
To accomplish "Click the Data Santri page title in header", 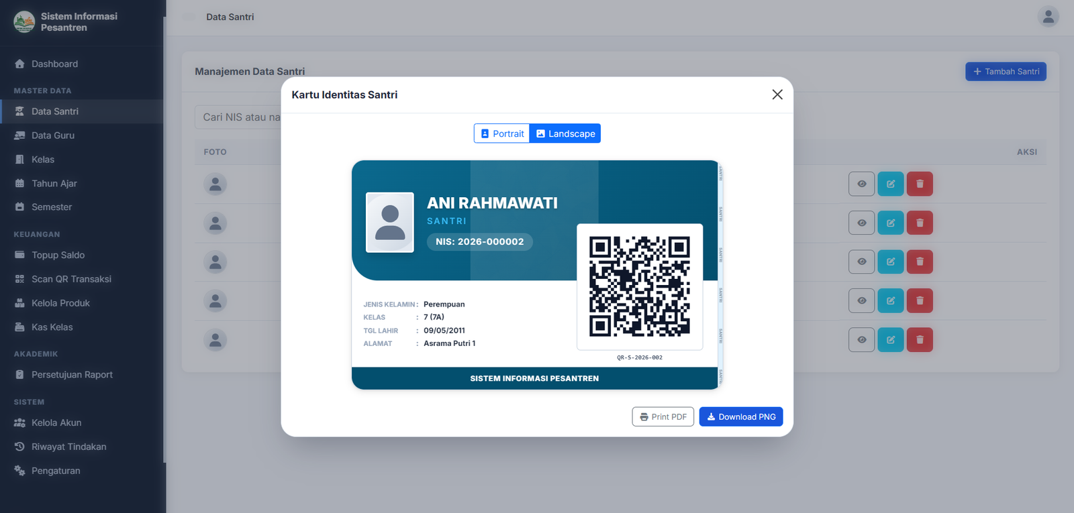I will pos(230,17).
